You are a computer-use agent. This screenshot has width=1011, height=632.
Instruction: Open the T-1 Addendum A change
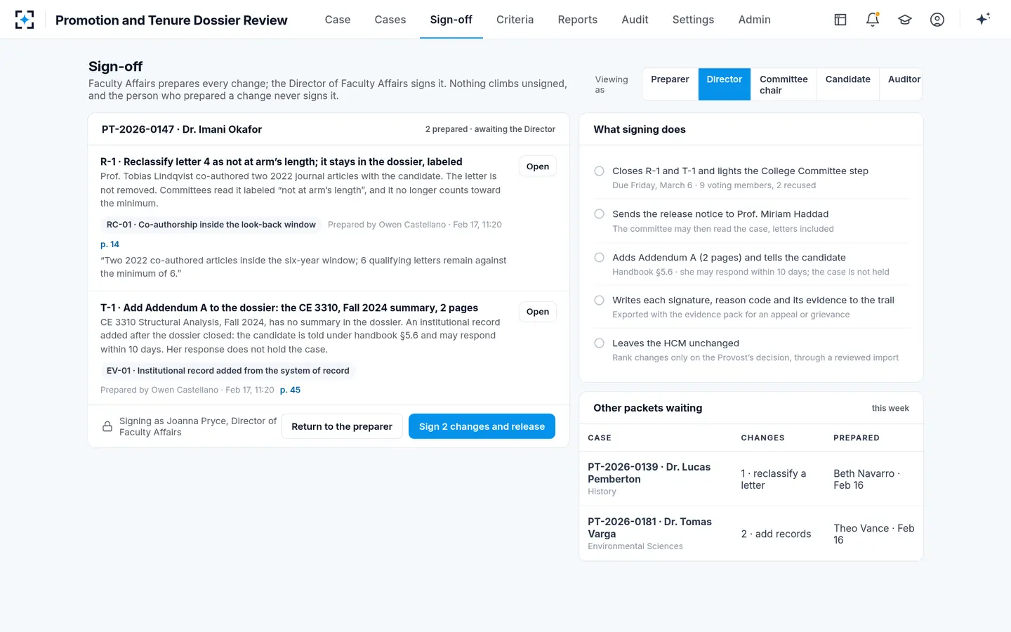[x=538, y=312]
